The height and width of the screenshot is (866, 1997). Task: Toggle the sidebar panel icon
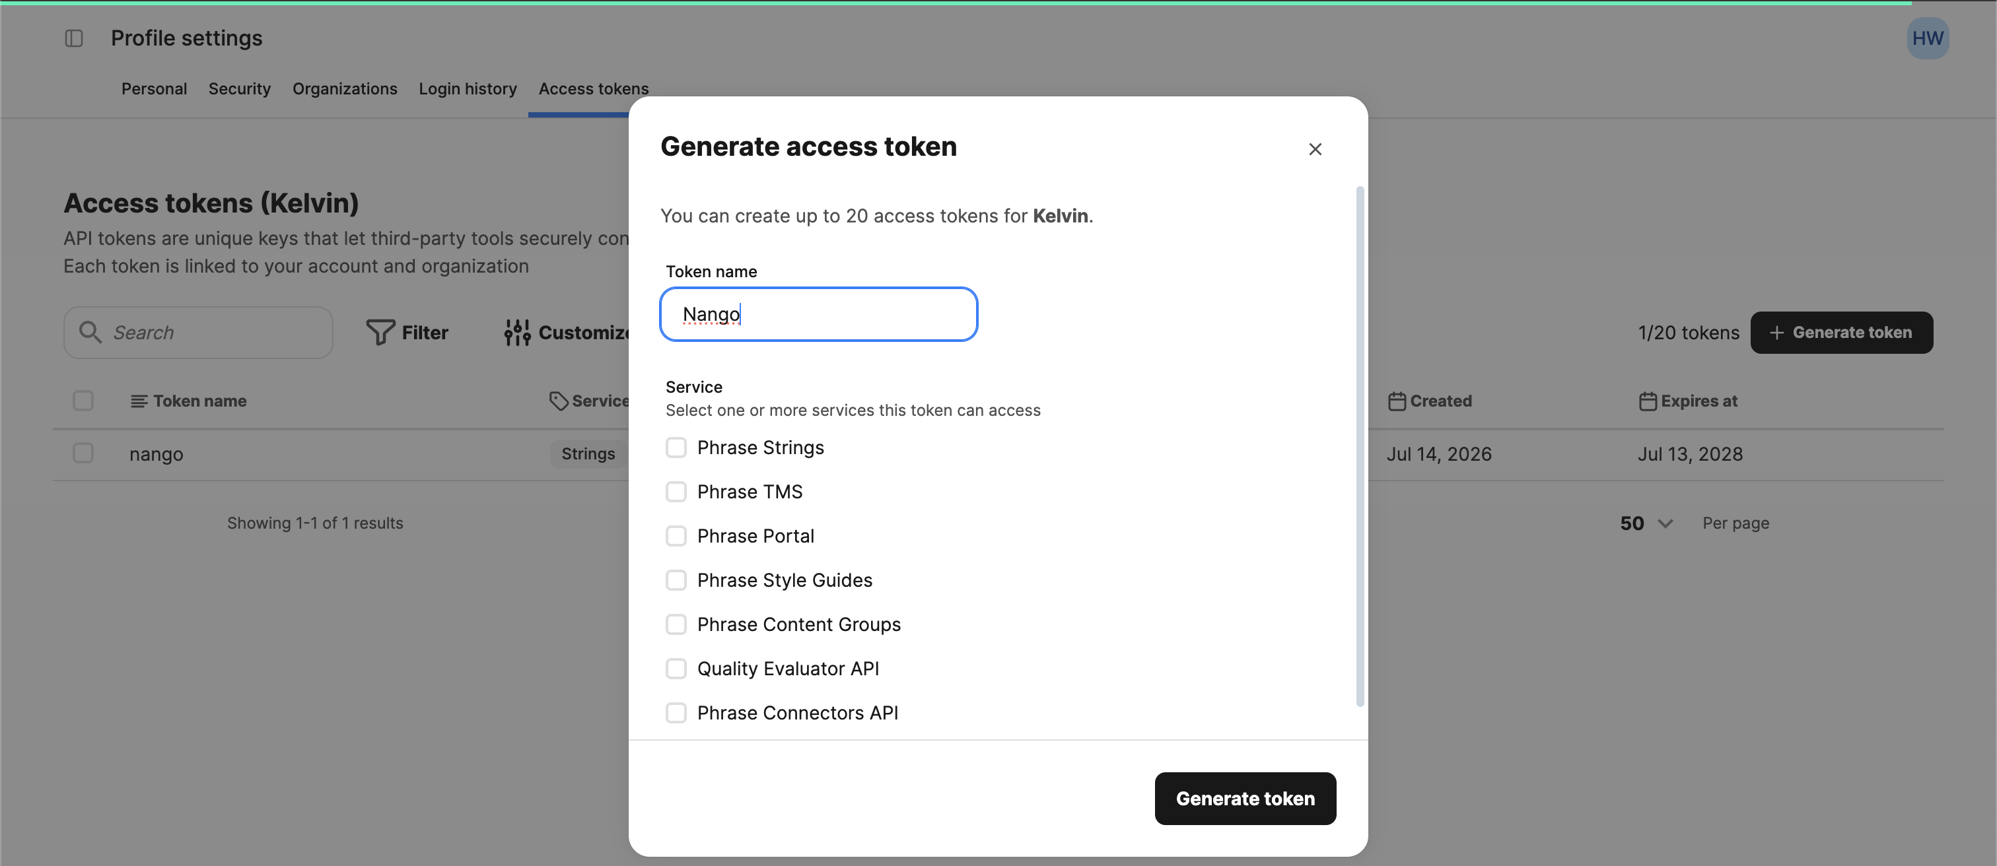click(x=74, y=38)
